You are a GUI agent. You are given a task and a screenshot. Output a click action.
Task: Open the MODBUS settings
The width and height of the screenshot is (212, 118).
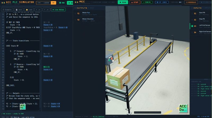pyautogui.click(x=191, y=2)
